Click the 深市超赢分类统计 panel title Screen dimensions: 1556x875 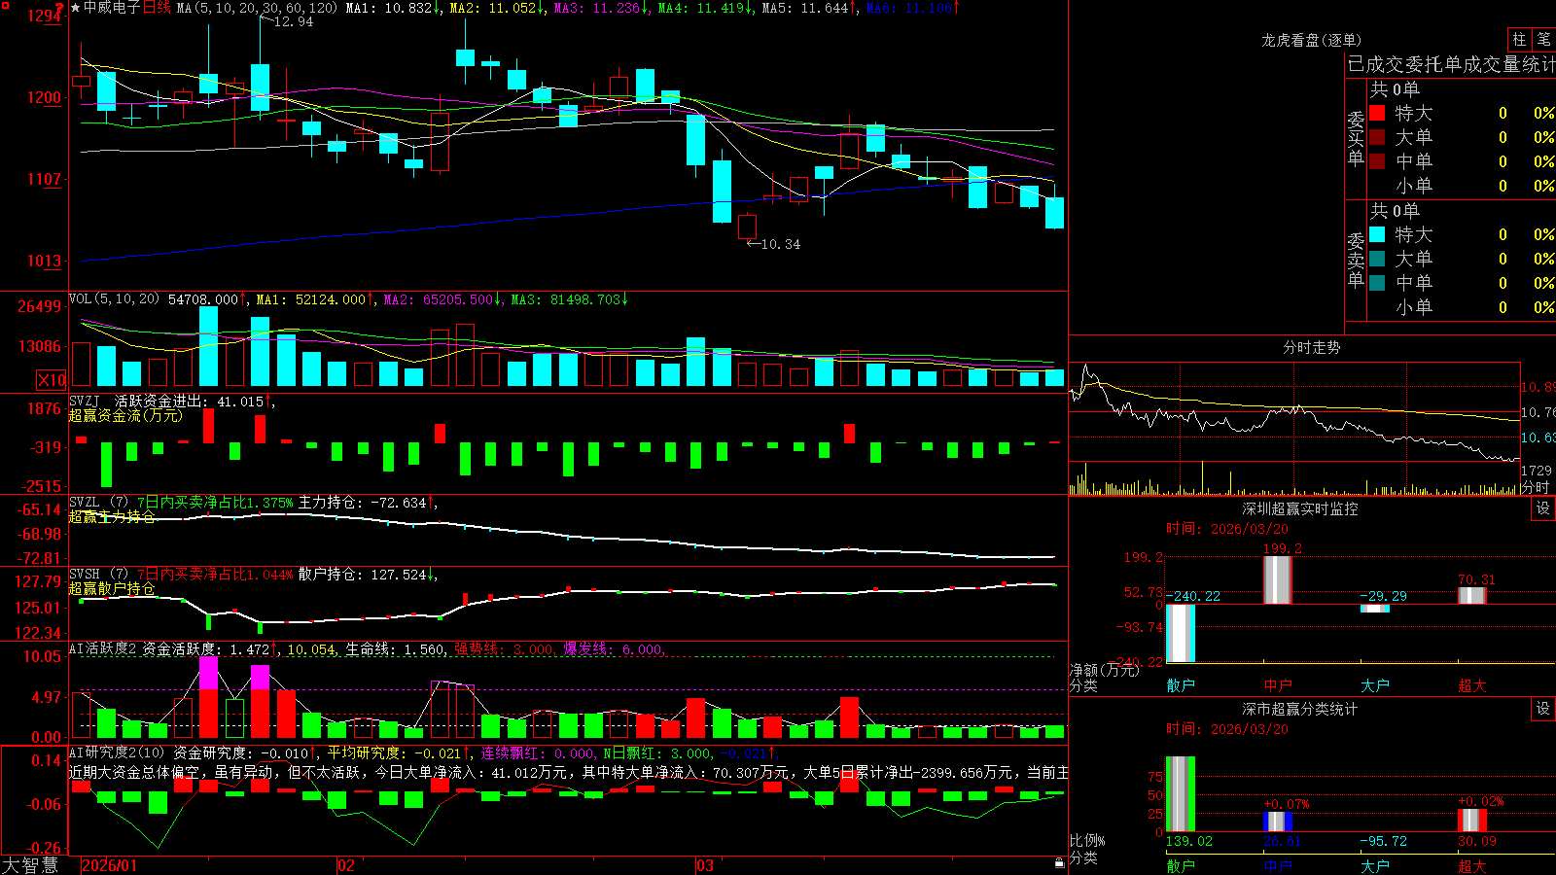1300,709
